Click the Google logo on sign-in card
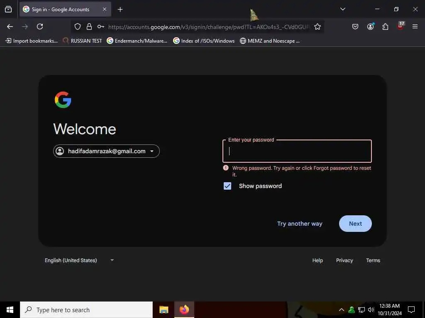425x318 pixels. [x=63, y=100]
